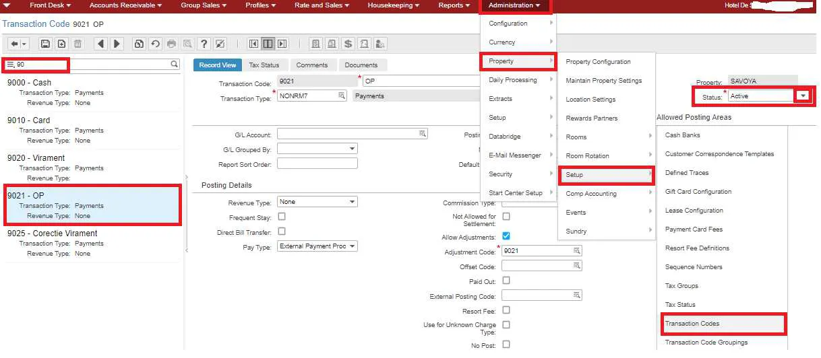The image size is (821, 358).
Task: Select the 9010 - Card list entry
Action: [93, 131]
